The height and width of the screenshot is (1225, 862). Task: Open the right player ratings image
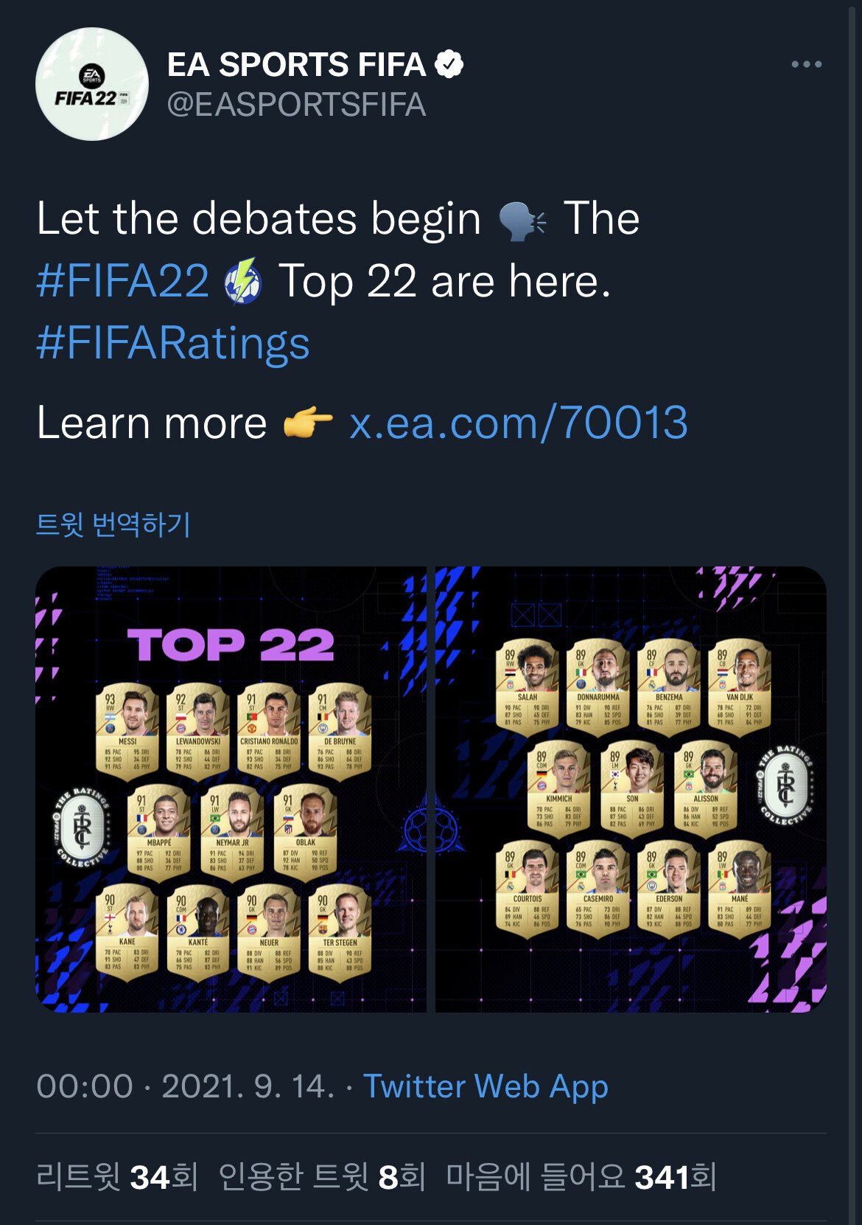[x=631, y=789]
